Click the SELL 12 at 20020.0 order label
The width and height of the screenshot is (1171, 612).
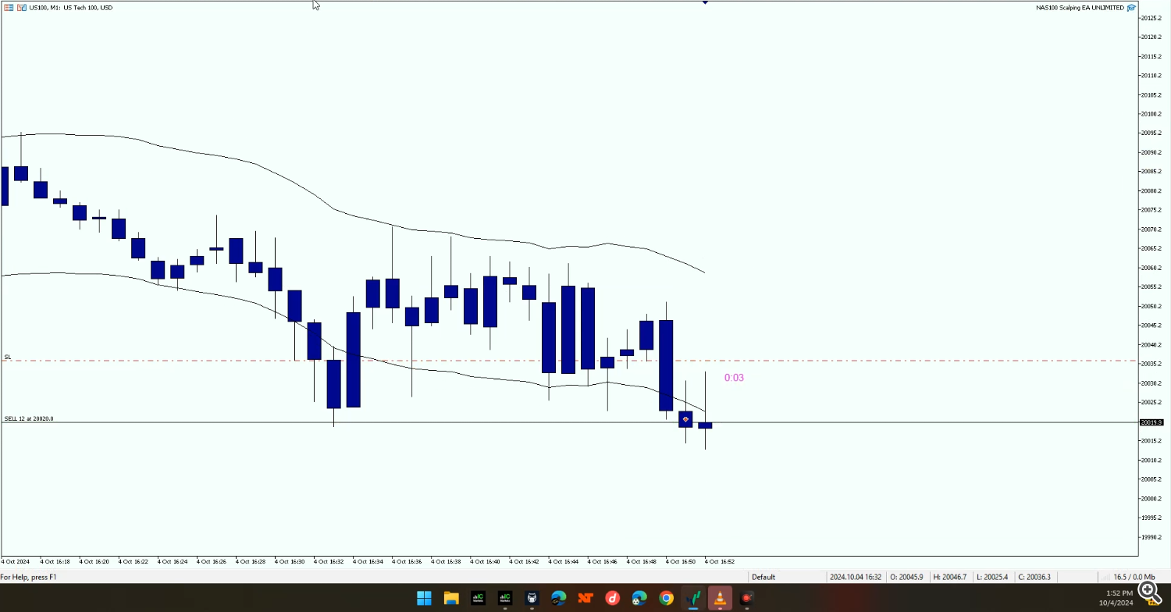(x=29, y=418)
